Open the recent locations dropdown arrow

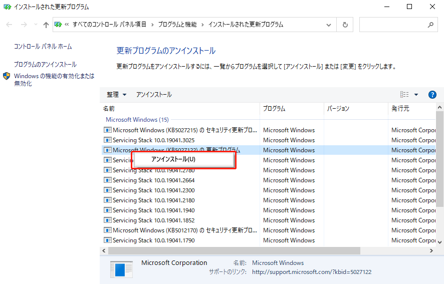point(36,25)
